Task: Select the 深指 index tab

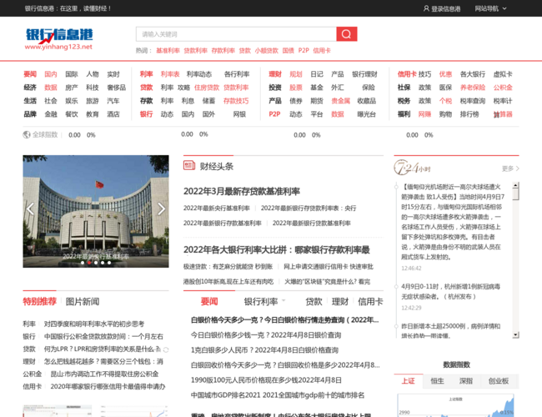Action: point(465,380)
